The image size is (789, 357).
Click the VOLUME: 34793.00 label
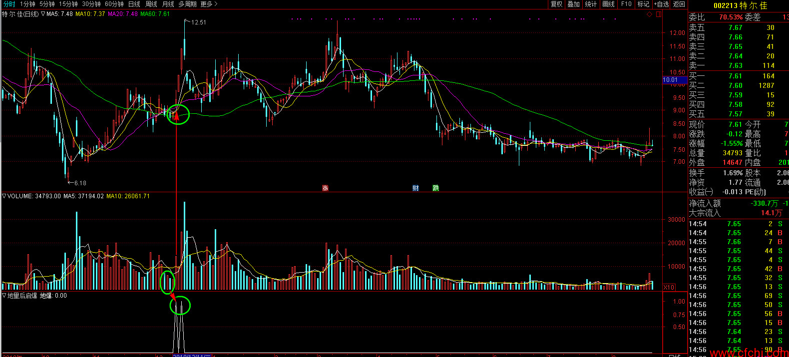coord(34,196)
